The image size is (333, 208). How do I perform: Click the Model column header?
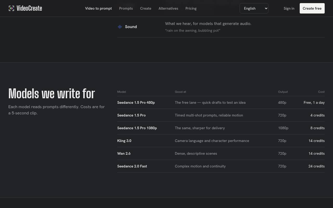point(121,92)
